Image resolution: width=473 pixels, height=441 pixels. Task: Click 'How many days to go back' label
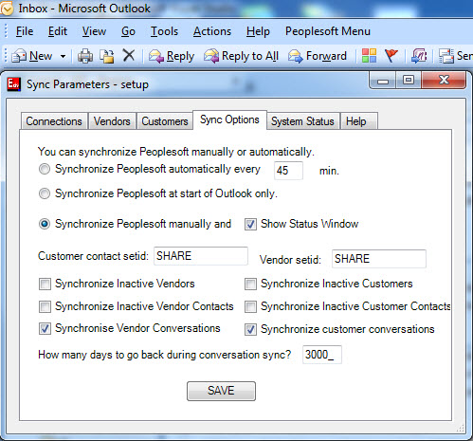164,355
